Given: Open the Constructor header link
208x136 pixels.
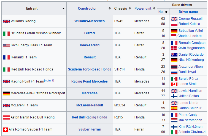Looking at the screenshot, I should coord(87,8).
